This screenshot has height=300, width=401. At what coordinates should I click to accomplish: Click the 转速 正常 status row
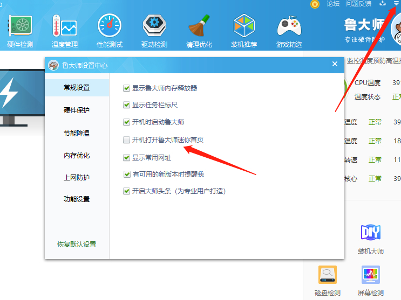[x=373, y=160]
